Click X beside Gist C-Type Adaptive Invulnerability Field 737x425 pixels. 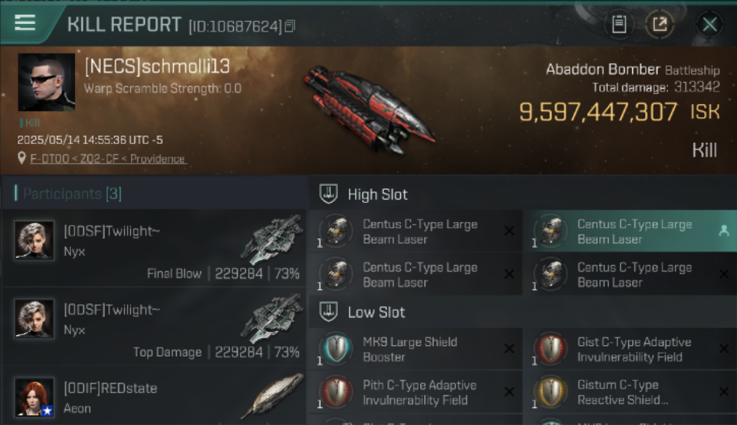point(724,348)
